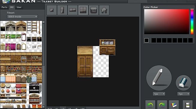Toggle the Auto Tile mode button

(x=94, y=10)
